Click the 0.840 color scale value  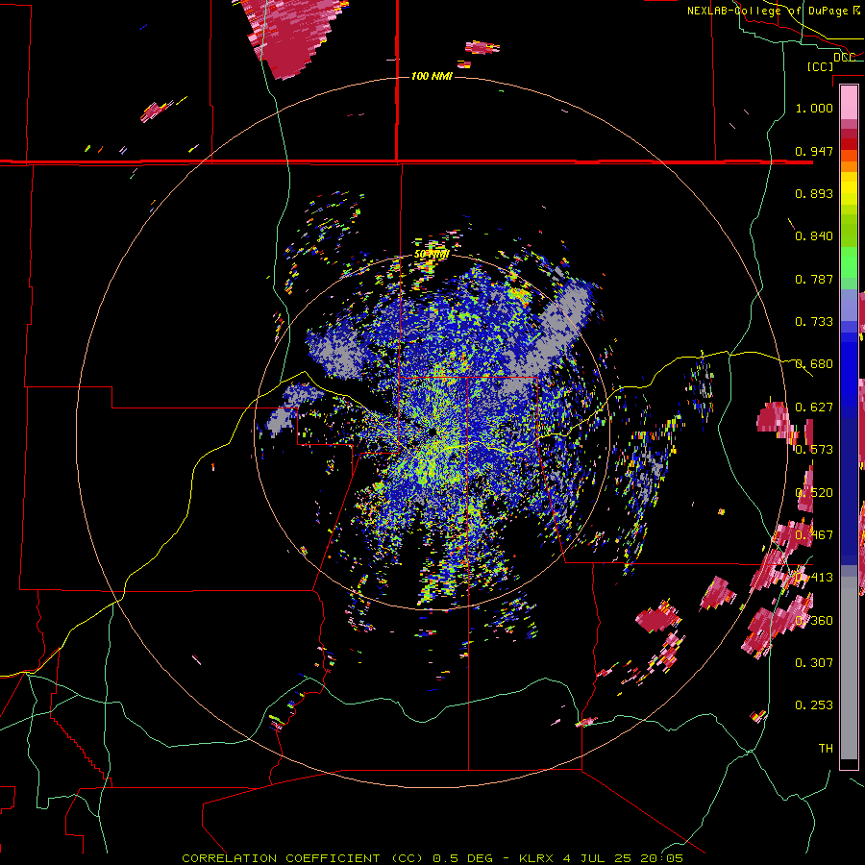(814, 236)
